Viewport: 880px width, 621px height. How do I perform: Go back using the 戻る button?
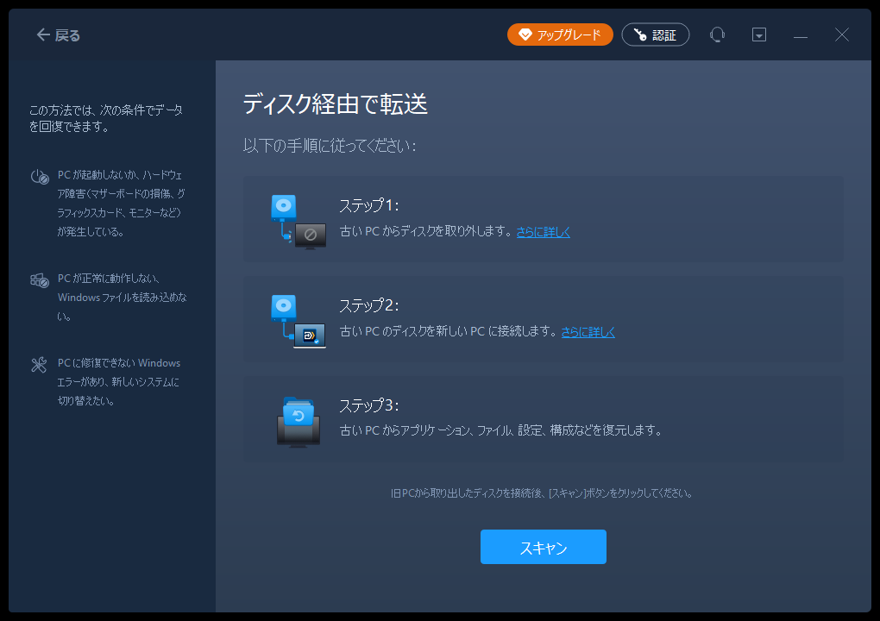point(59,35)
